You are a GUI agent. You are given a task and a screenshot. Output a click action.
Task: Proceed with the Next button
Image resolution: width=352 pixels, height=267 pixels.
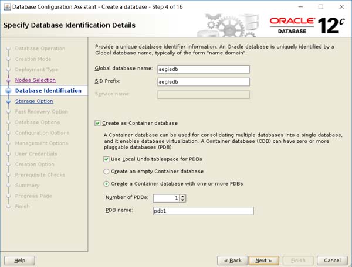264,261
